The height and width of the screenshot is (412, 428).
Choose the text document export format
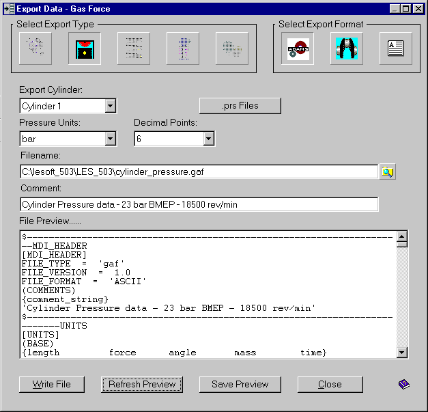coord(396,49)
